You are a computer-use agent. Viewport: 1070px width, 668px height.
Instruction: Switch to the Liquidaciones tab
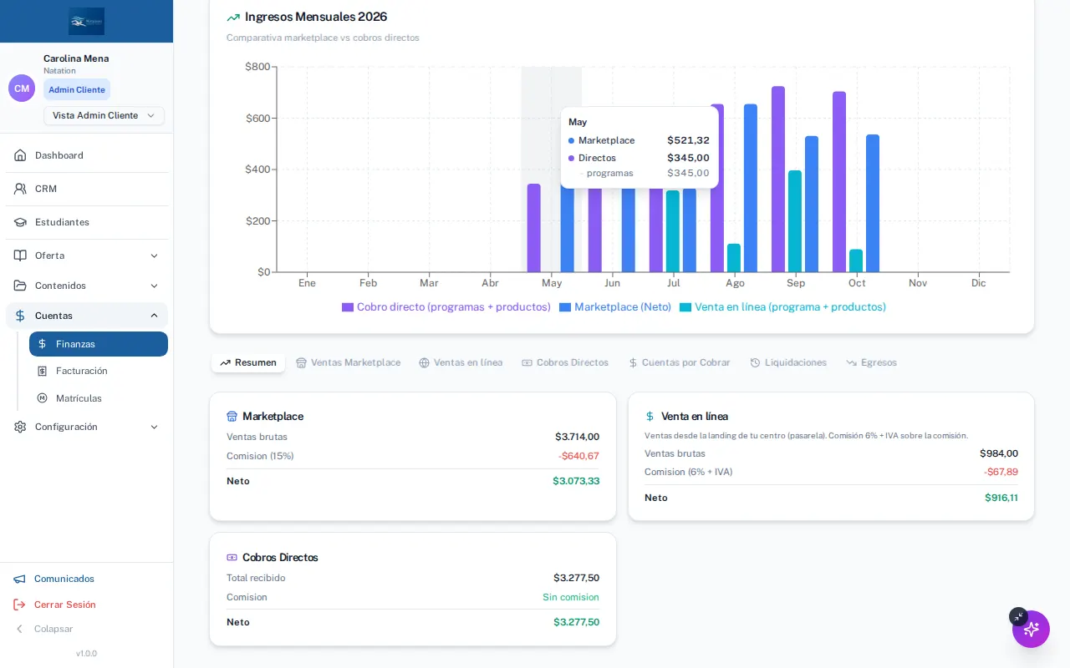pyautogui.click(x=788, y=362)
